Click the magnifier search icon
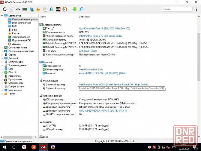 [81, 9]
